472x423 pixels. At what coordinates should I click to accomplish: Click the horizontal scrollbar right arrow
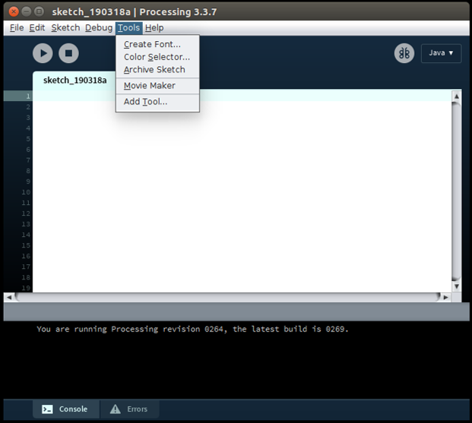point(446,297)
